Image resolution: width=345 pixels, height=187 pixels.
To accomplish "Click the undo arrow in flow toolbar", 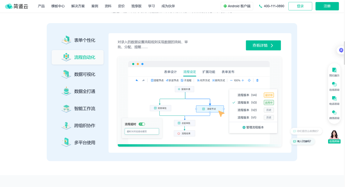I will coord(137,80).
